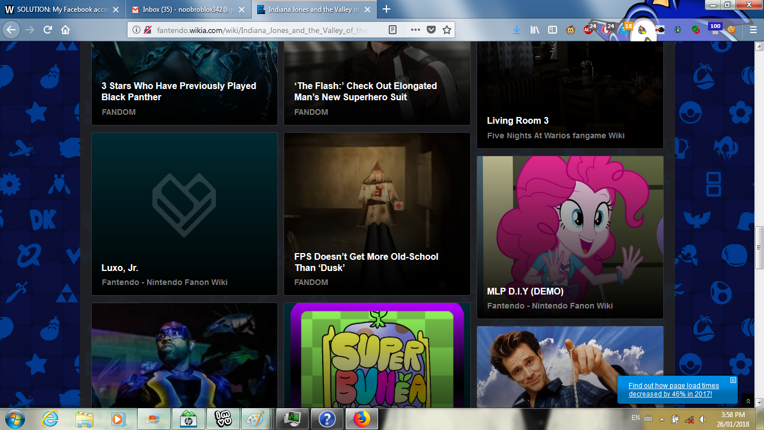Open the Firefox hamburger menu
The width and height of the screenshot is (764, 430).
tap(753, 30)
